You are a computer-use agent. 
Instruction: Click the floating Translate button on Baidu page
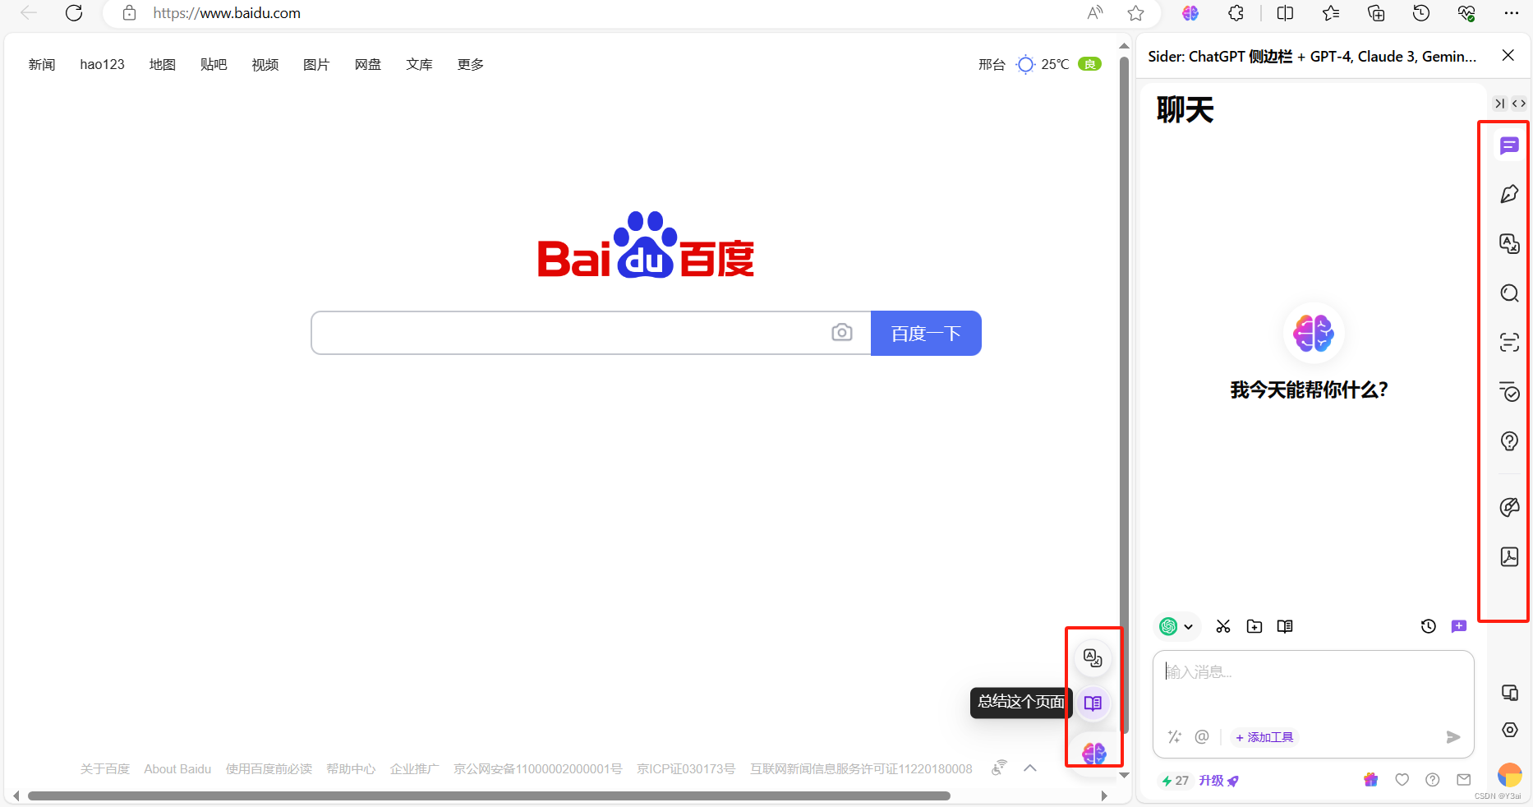tap(1093, 658)
